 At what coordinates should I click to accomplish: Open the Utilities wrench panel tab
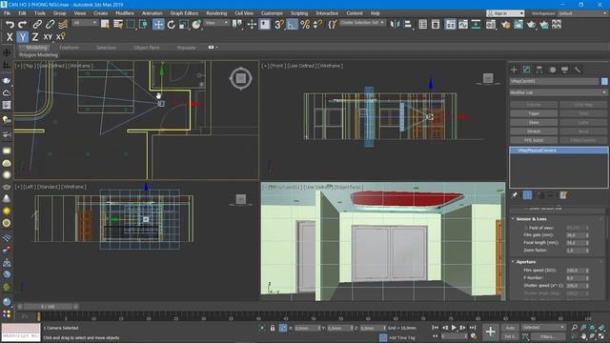(578, 70)
